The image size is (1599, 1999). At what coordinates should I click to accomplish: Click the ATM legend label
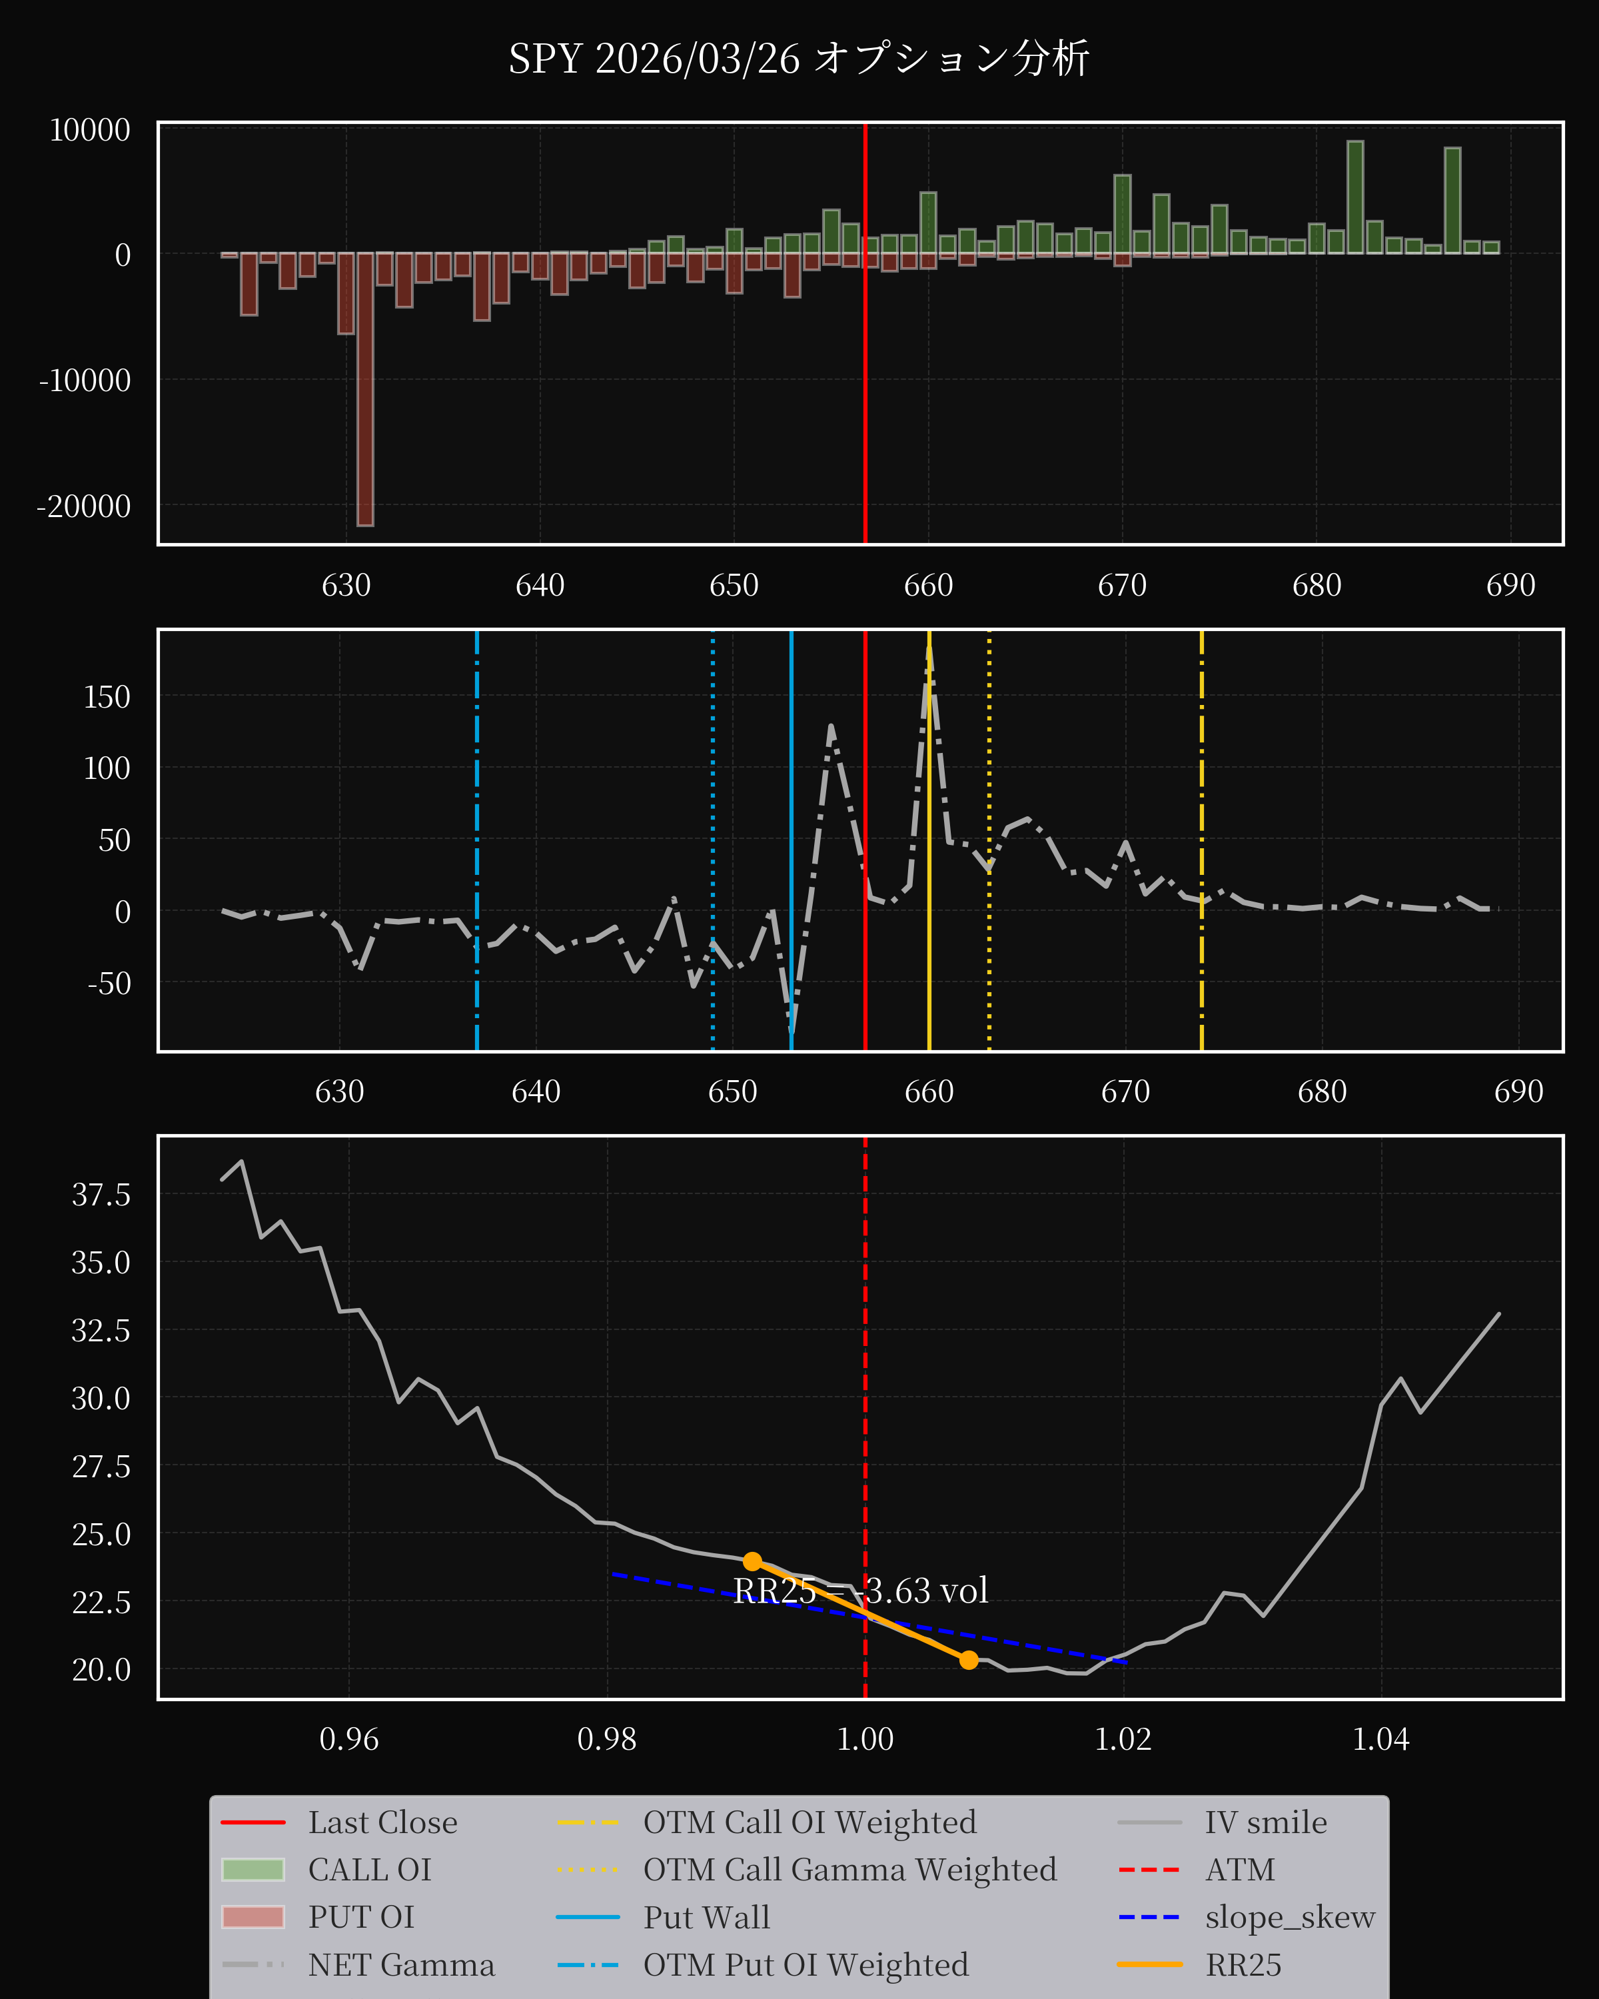tap(1241, 1869)
